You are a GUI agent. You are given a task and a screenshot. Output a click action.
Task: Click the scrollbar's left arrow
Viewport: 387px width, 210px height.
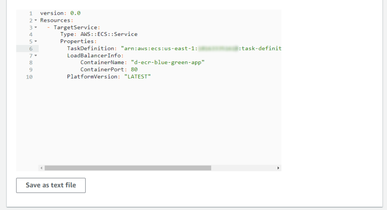point(41,168)
